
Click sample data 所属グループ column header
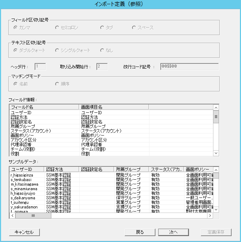(x=131, y=169)
